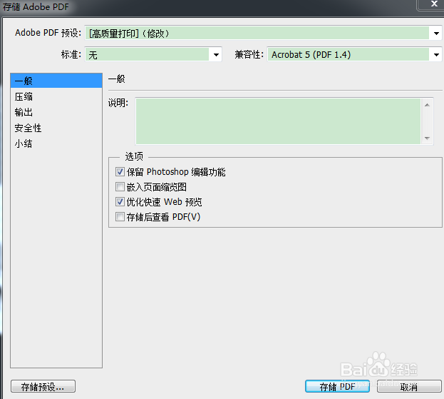This screenshot has width=444, height=399.
Task: Tick the 存储后查看 PDF(V) checkbox
Action: pos(120,217)
